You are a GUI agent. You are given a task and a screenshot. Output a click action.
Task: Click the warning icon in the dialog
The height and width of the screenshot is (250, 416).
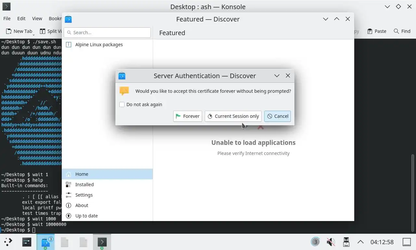pyautogui.click(x=124, y=91)
